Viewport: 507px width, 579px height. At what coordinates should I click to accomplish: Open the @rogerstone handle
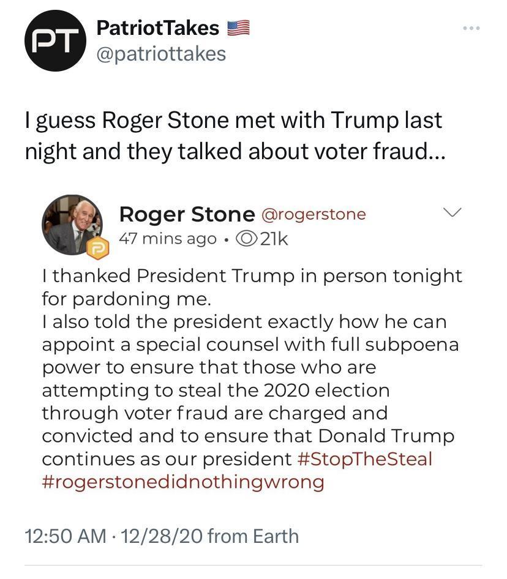pos(314,214)
